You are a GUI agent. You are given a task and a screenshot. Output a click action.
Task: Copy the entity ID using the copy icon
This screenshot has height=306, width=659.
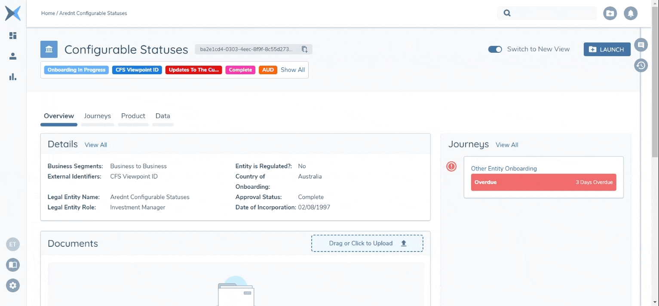point(304,49)
